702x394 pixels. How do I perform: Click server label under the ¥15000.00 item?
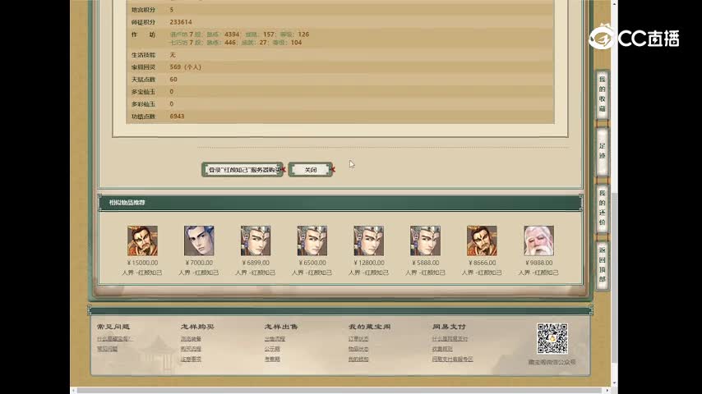[142, 273]
